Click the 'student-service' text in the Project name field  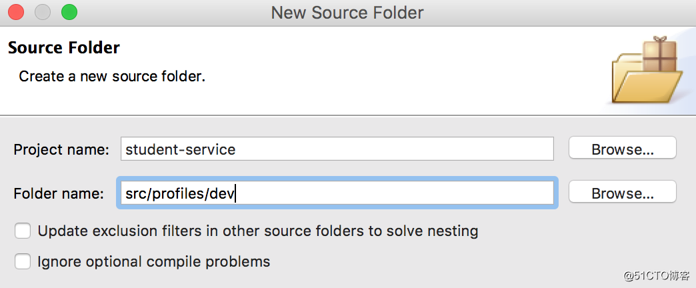click(181, 149)
